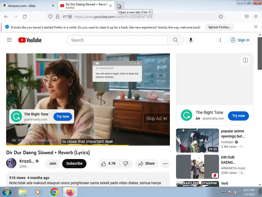Join the KrizzG channel
This screenshot has height=197, width=262.
53,163
